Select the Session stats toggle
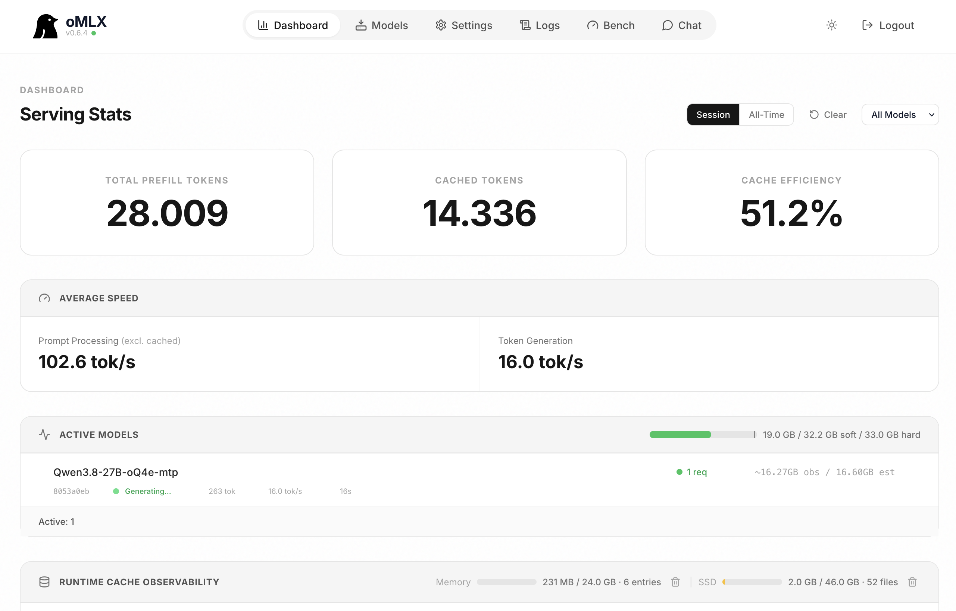The image size is (956, 611). (713, 115)
